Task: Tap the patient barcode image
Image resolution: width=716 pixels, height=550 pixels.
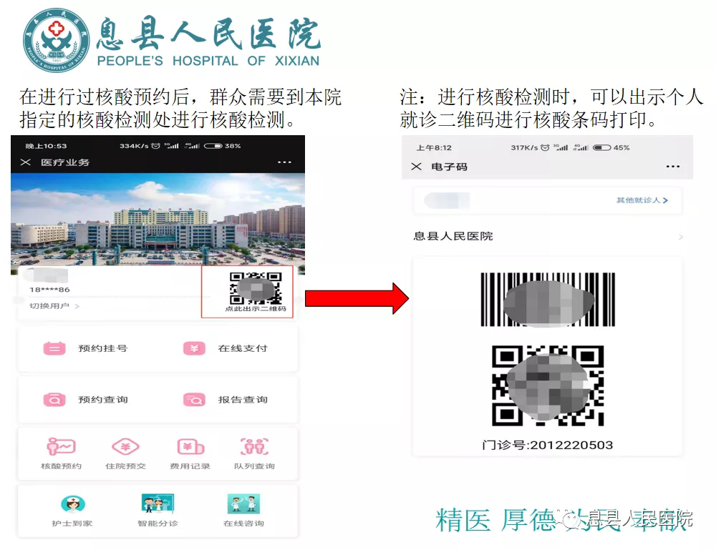Action: (x=548, y=300)
